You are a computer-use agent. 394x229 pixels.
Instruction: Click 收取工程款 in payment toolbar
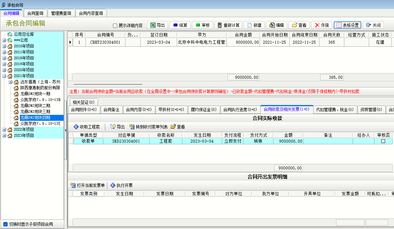point(86,127)
